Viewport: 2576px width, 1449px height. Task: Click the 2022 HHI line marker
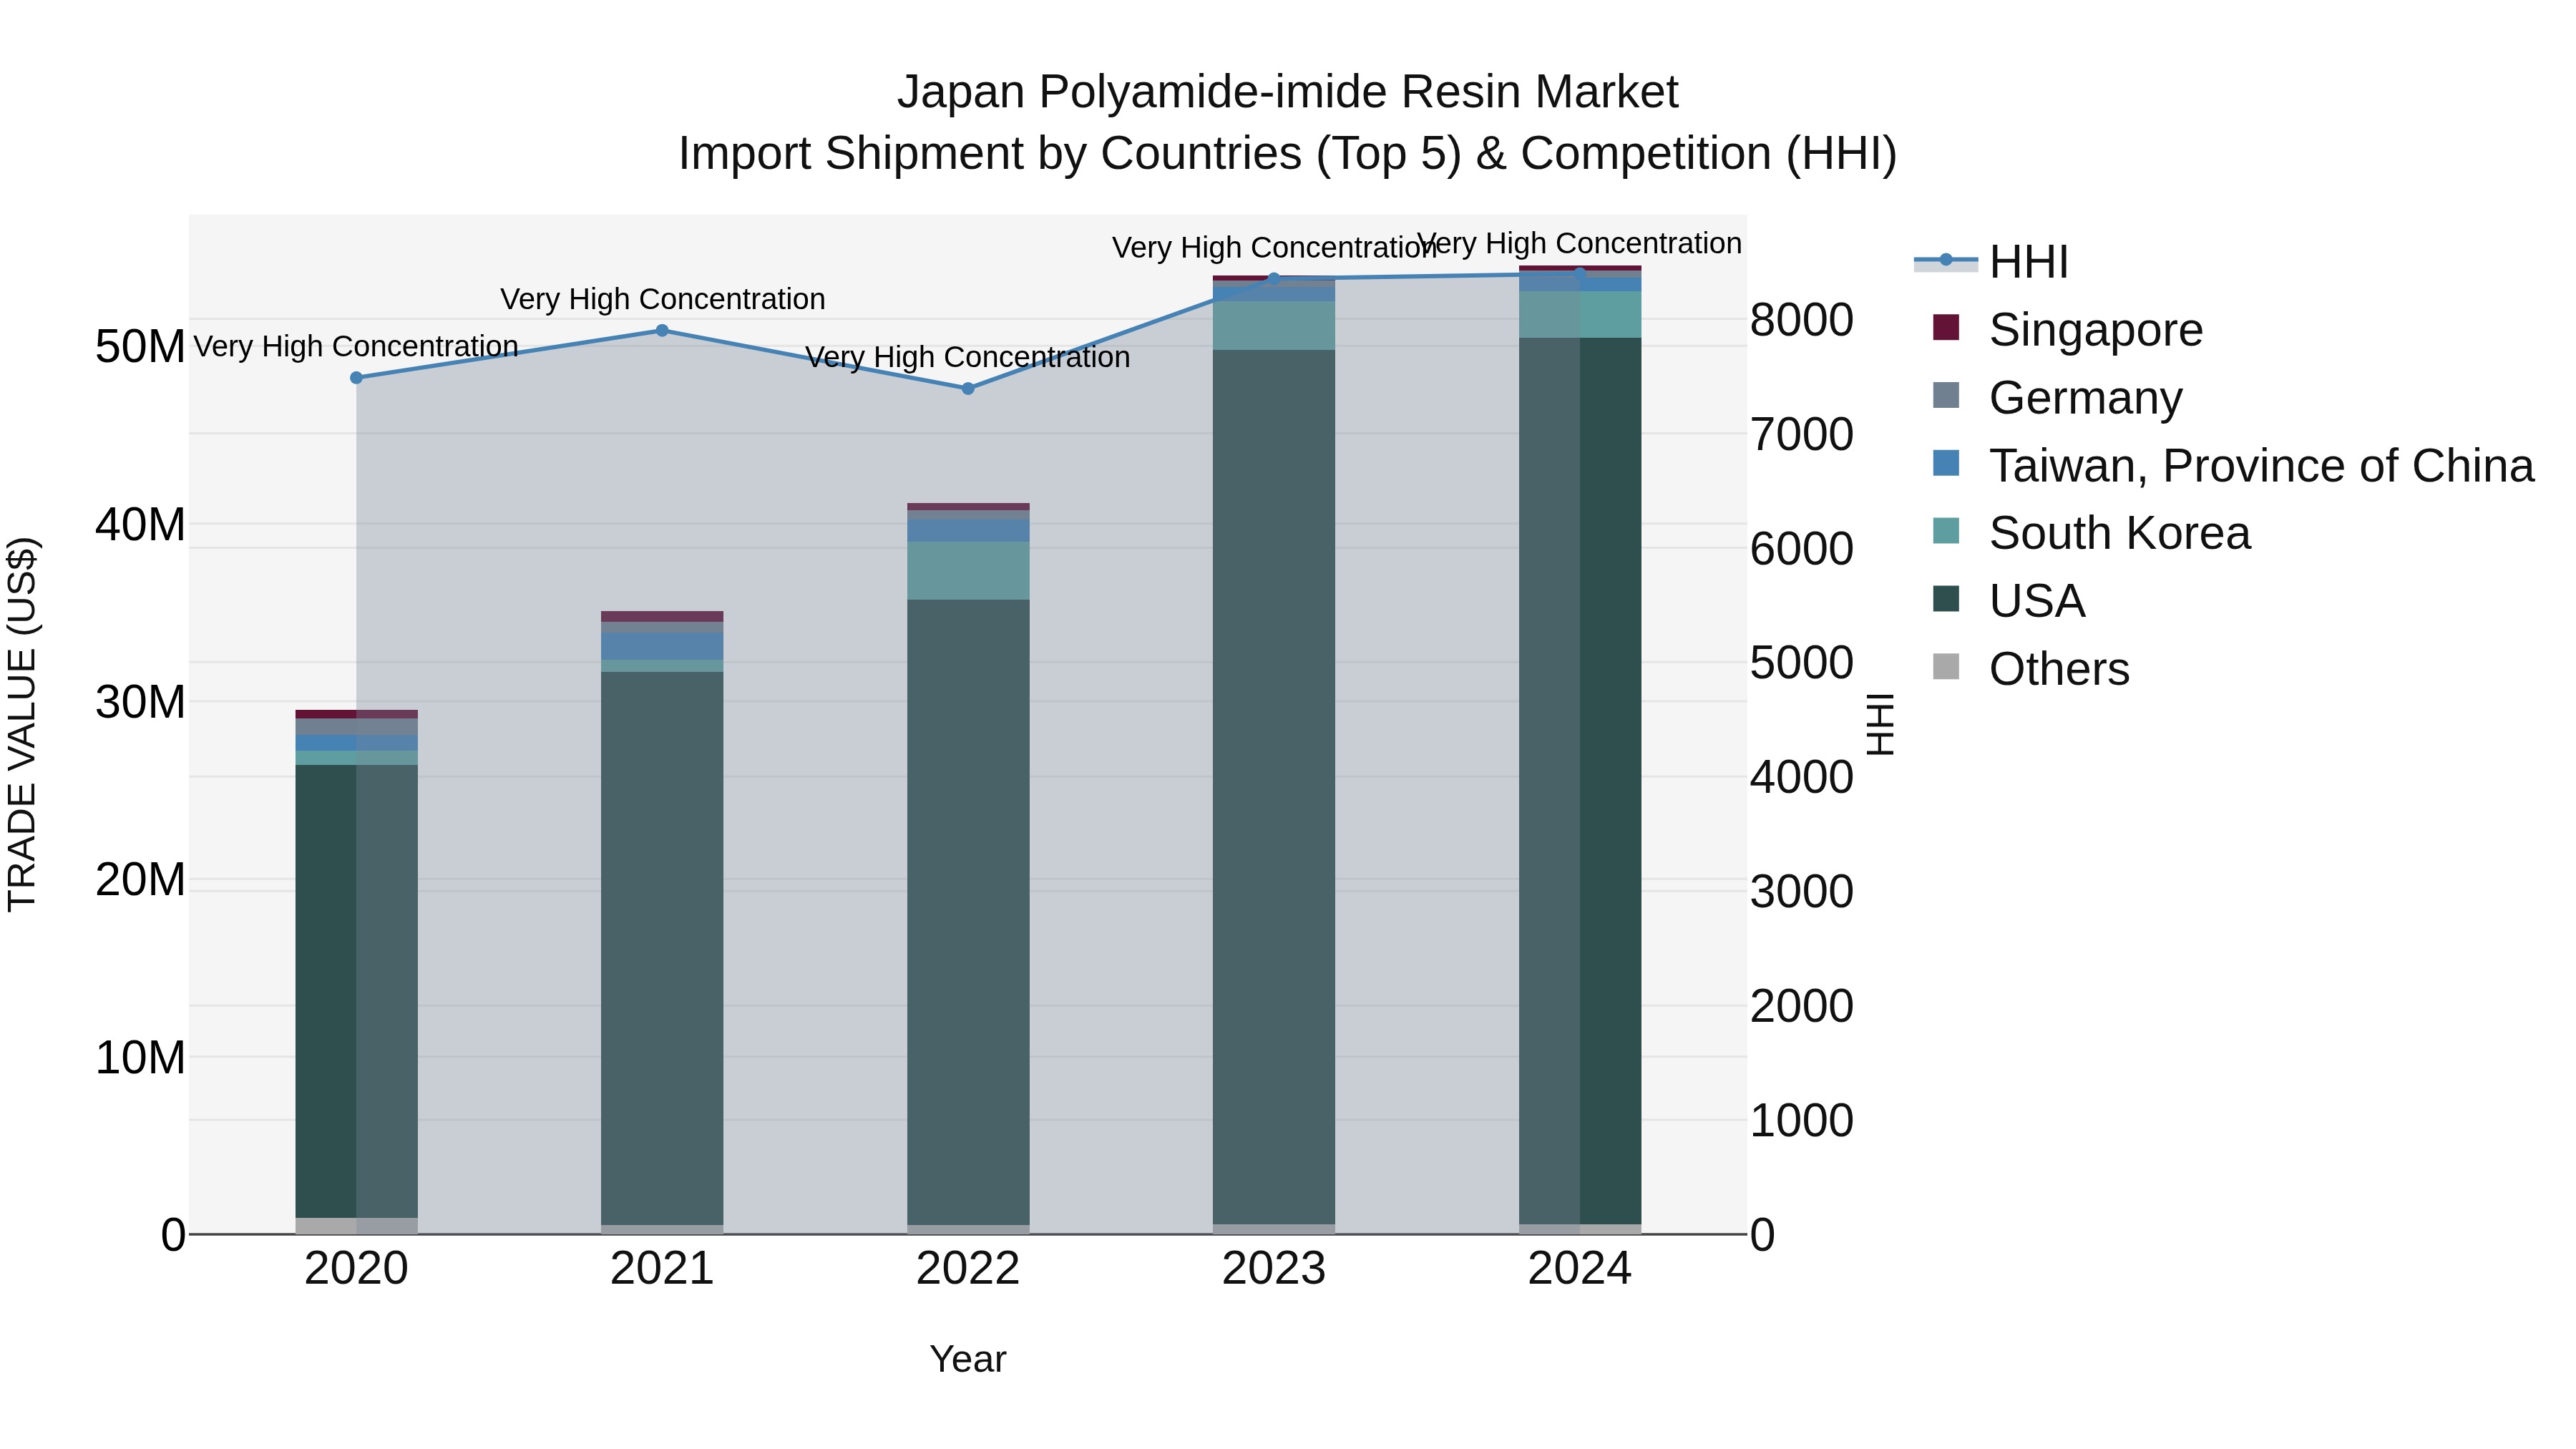tap(968, 389)
